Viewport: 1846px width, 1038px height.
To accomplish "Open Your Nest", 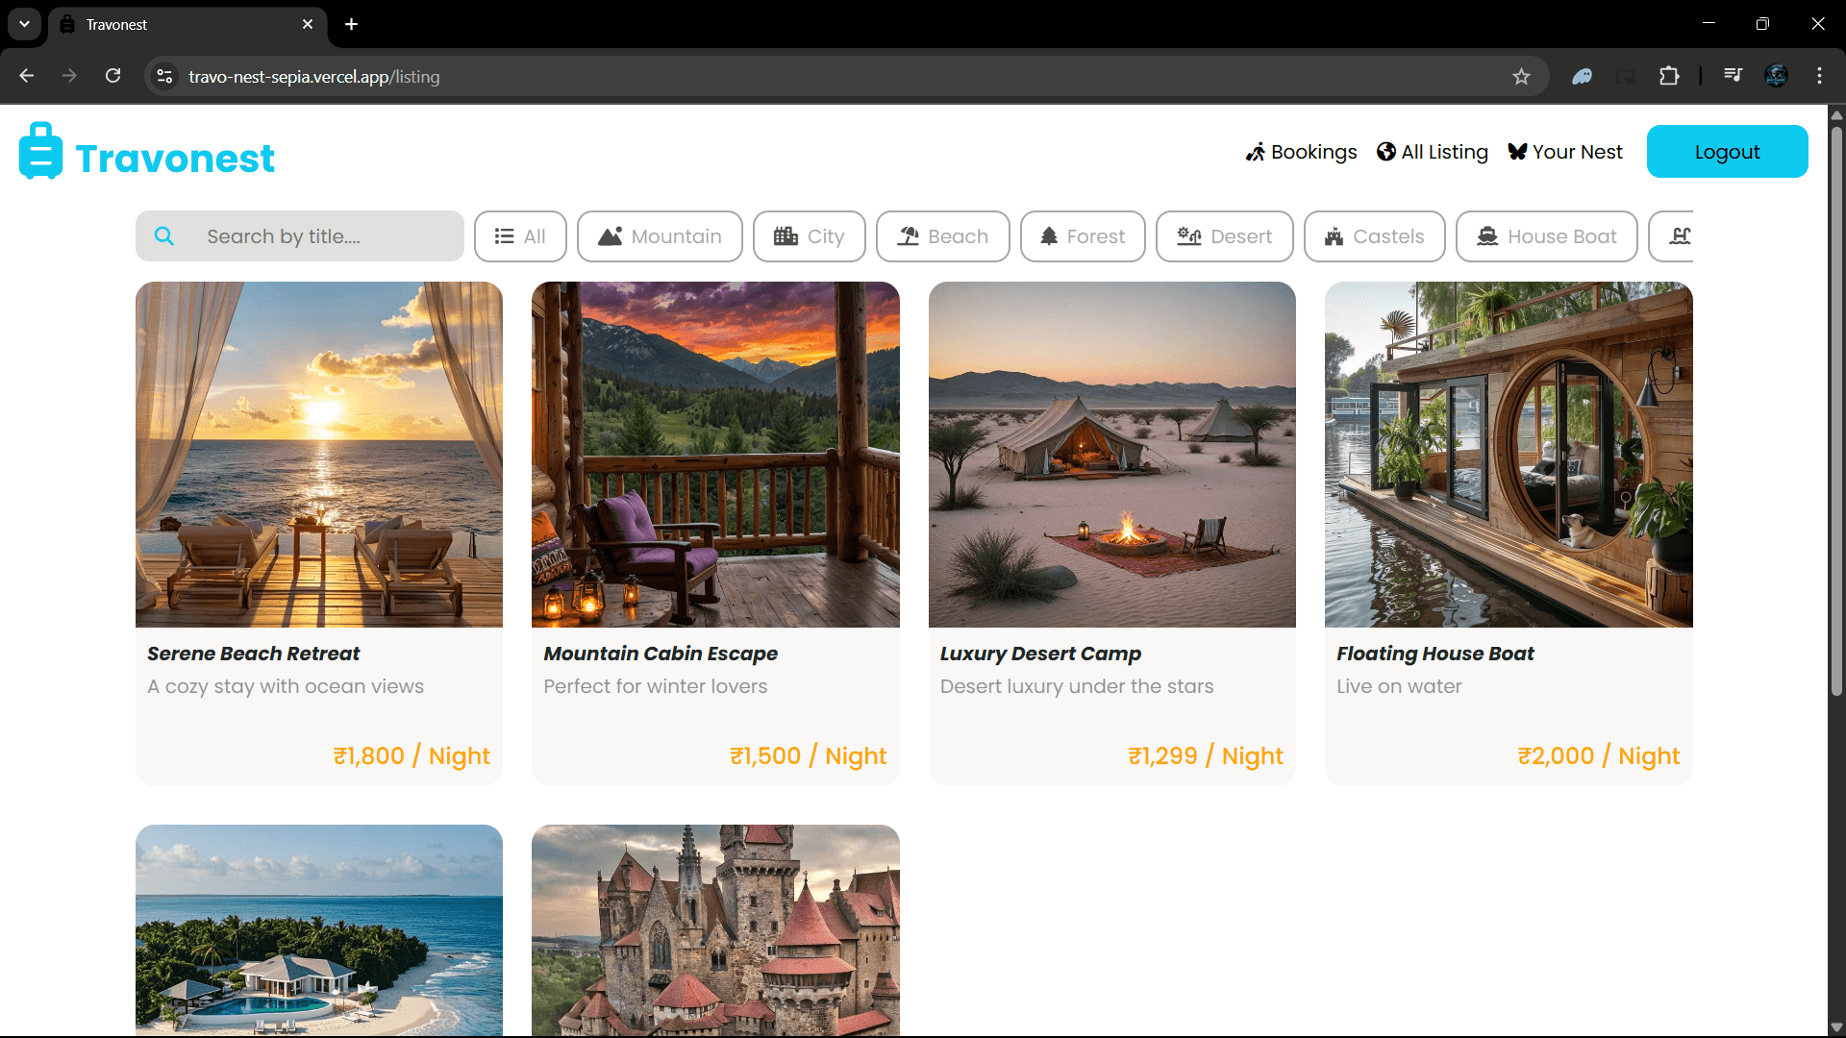I will [1565, 152].
